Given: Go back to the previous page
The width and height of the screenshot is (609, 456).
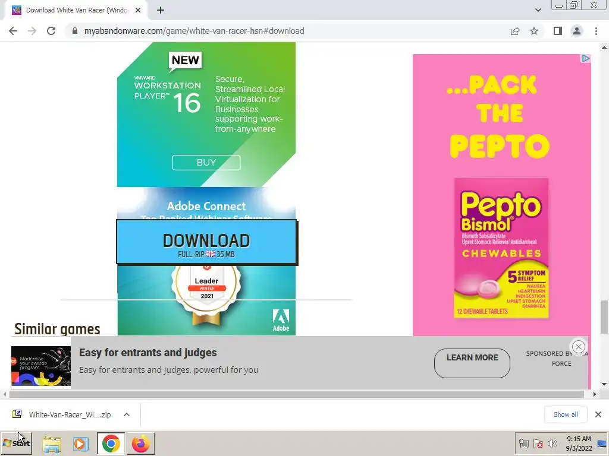Looking at the screenshot, I should tap(13, 31).
